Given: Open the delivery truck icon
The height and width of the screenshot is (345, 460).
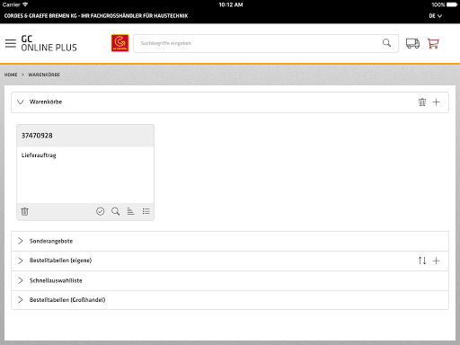Looking at the screenshot, I should point(412,43).
